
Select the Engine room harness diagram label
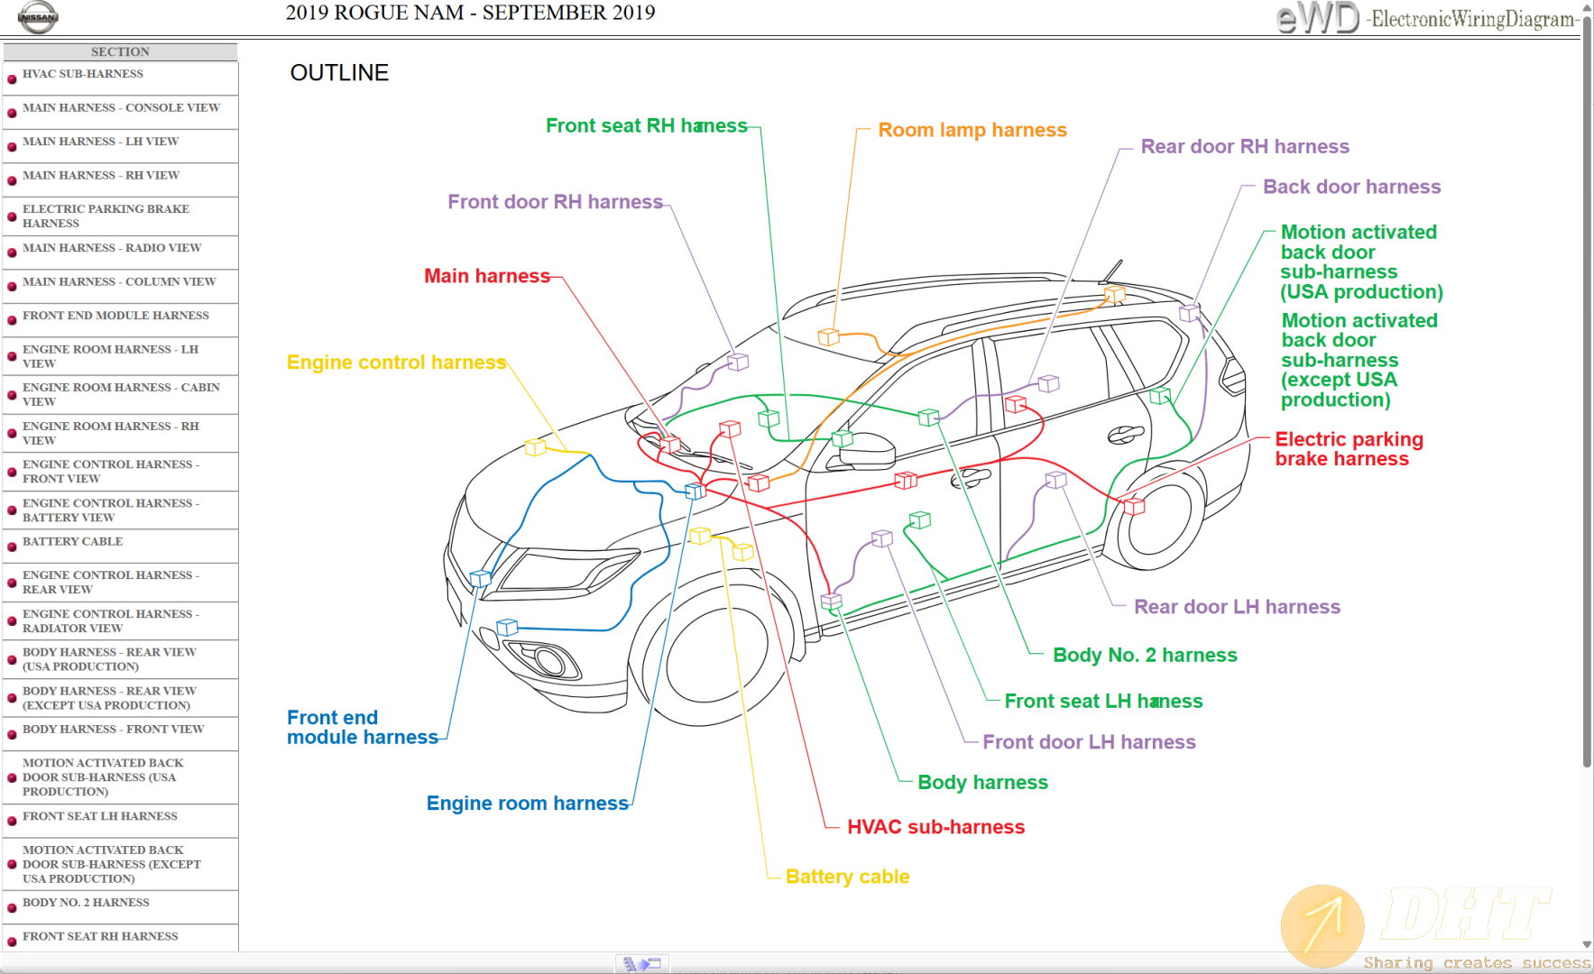click(527, 803)
